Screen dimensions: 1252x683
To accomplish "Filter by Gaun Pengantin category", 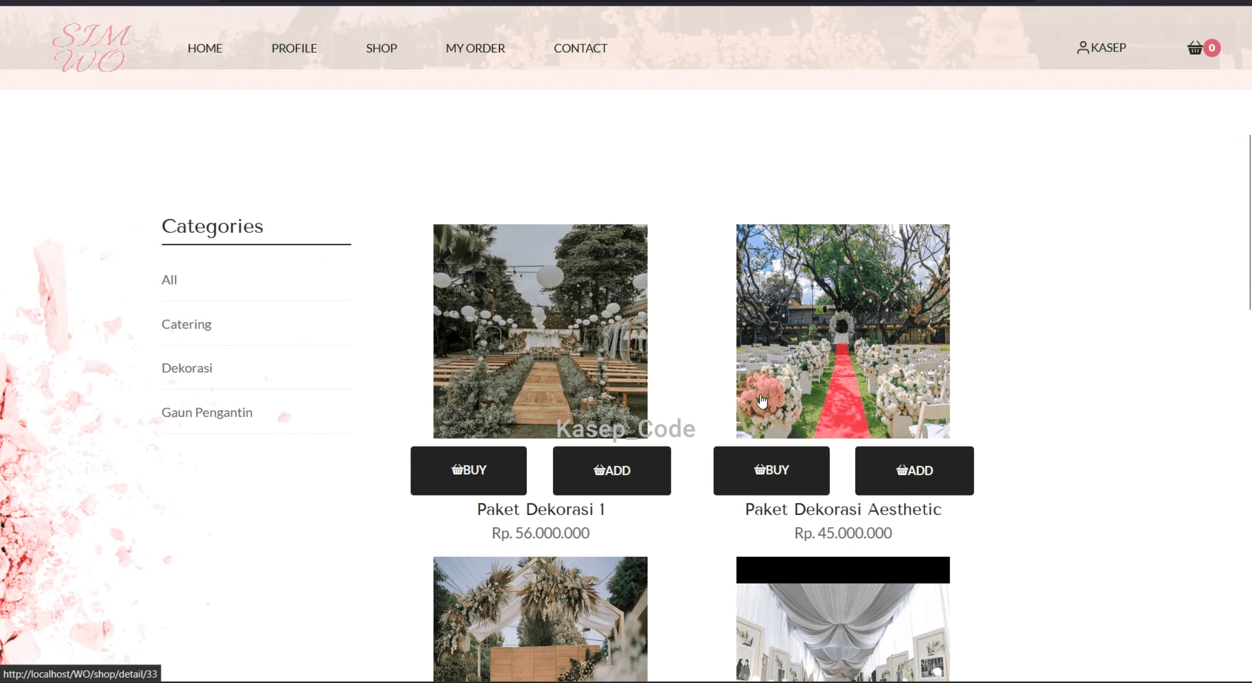I will [207, 412].
